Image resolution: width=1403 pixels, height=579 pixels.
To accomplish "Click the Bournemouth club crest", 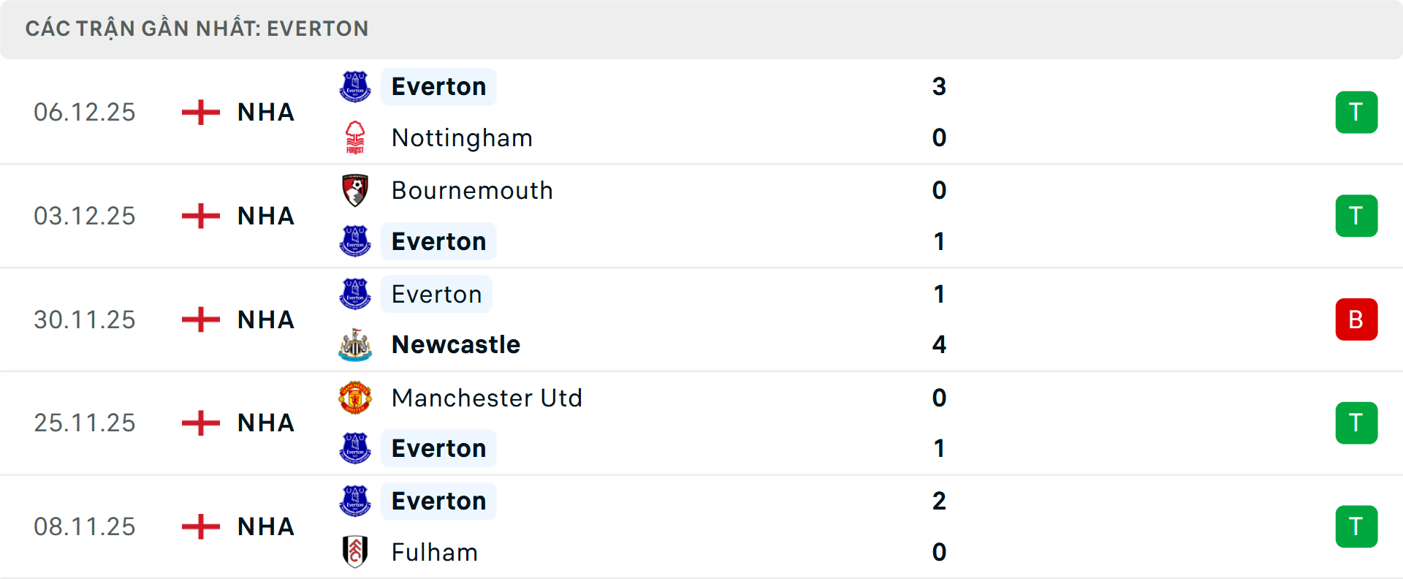I will coord(356,190).
